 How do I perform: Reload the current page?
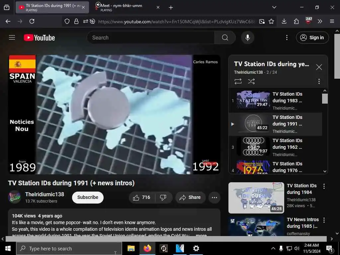click(32, 21)
